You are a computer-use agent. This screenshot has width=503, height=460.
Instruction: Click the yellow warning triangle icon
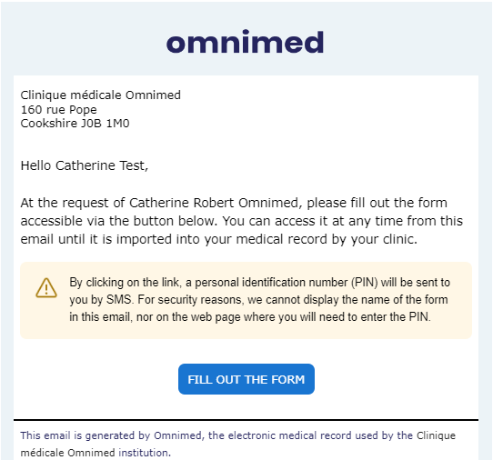pyautogui.click(x=46, y=287)
